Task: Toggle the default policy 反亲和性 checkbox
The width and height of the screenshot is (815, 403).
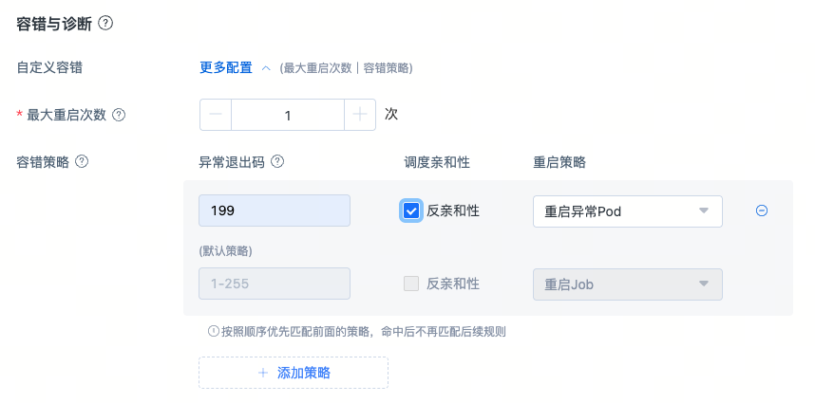Action: [411, 284]
